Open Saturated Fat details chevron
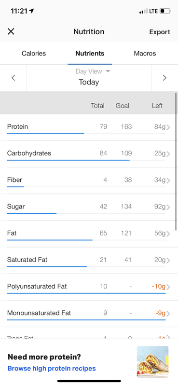Screen dimensions: 178x386 [x=168, y=260]
